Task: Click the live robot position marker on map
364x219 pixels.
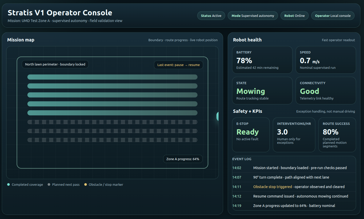Action: [x=218, y=116]
